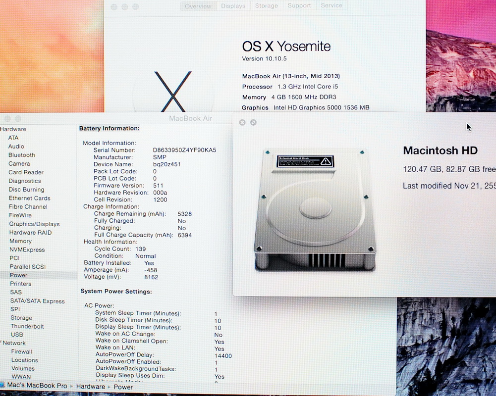Open the Support tab
496x396 pixels.
299,5
